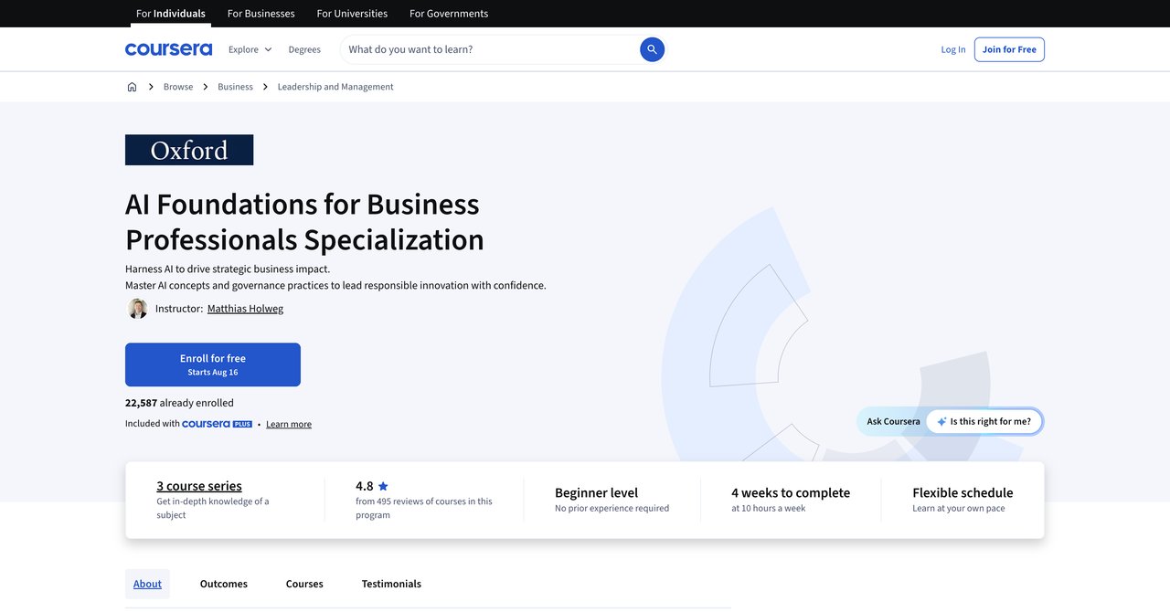Expand the Explore dropdown menu

[x=250, y=49]
